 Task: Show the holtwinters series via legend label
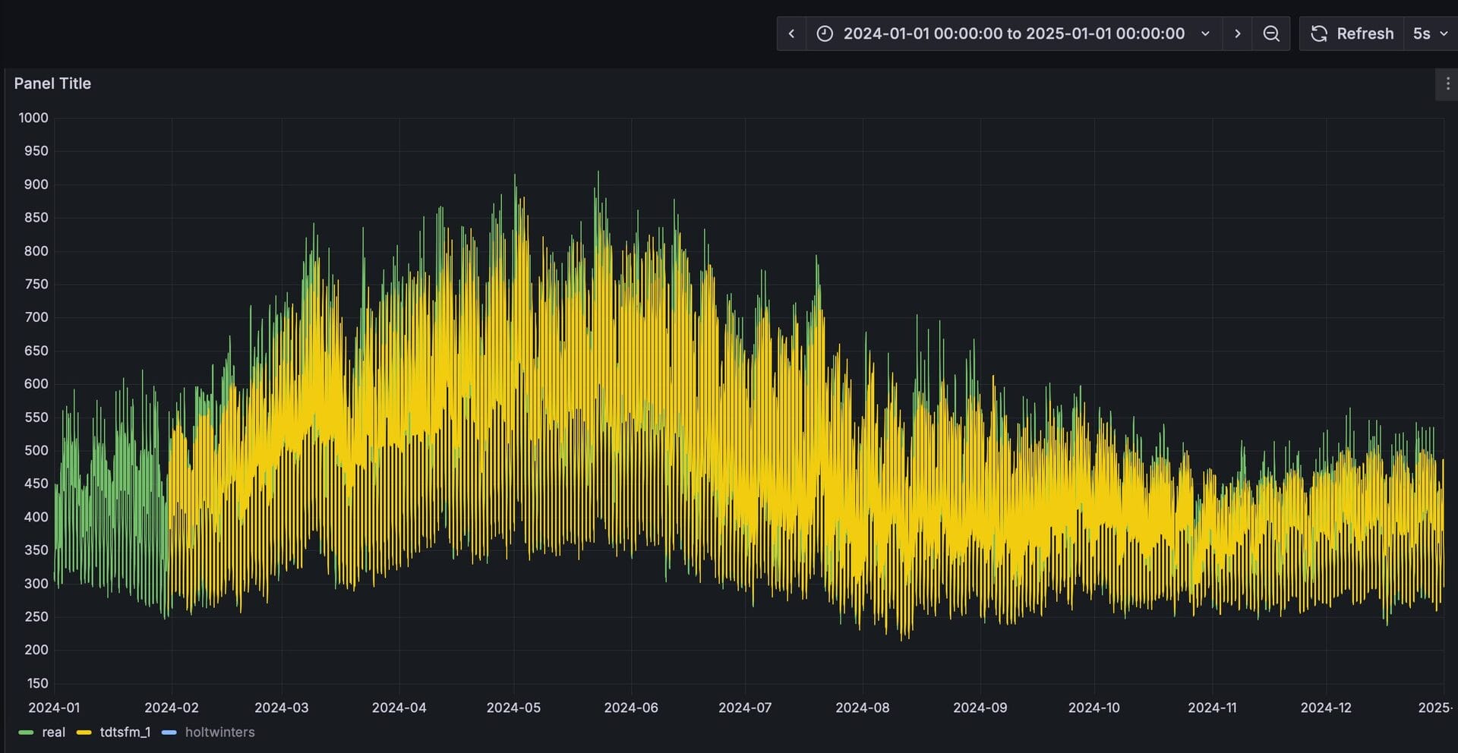pos(219,733)
